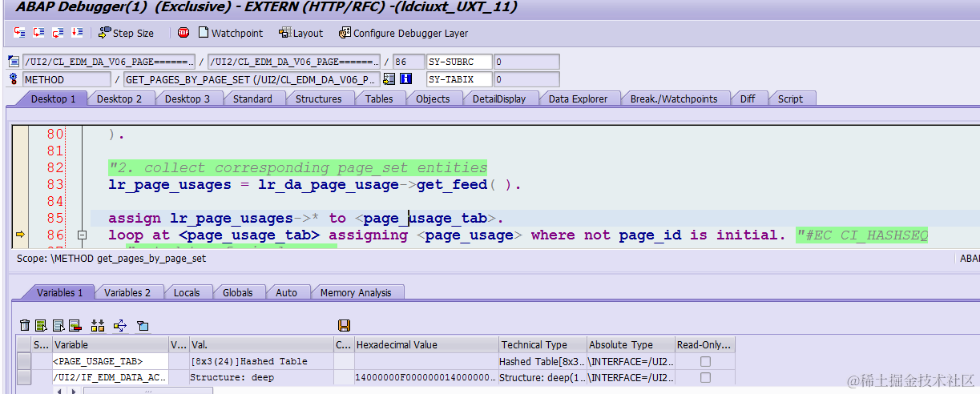Select the Globals tab
Viewport: 980px width, 394px height.
click(x=238, y=292)
